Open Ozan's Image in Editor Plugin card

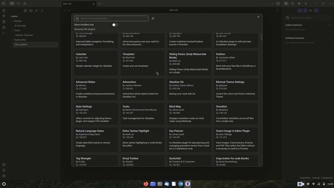pyautogui.click(x=236, y=140)
